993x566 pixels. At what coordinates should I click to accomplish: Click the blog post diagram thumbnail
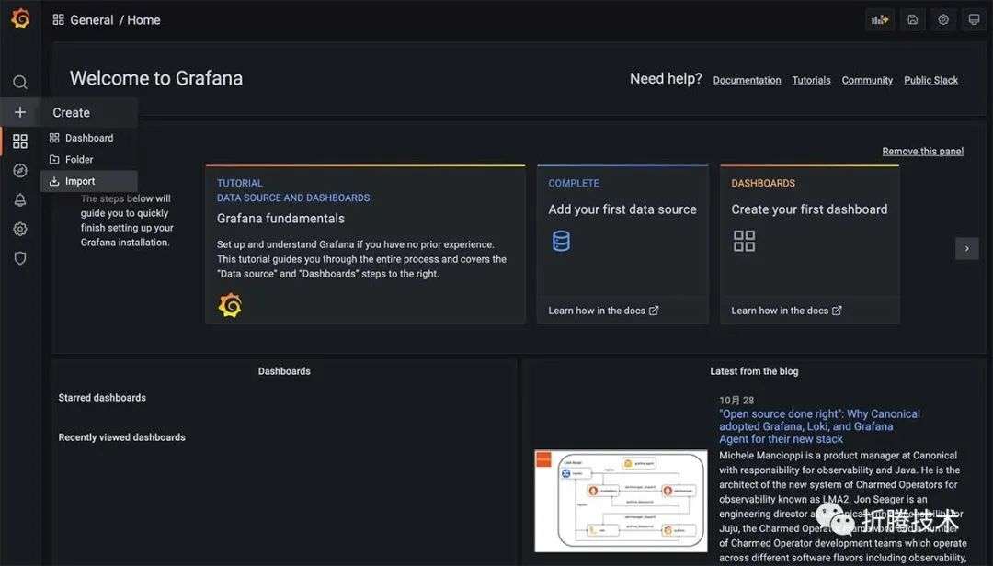coord(621,501)
